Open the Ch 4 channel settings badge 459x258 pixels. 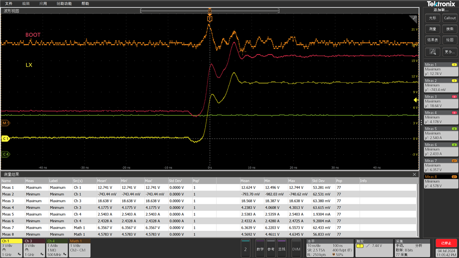click(57, 248)
